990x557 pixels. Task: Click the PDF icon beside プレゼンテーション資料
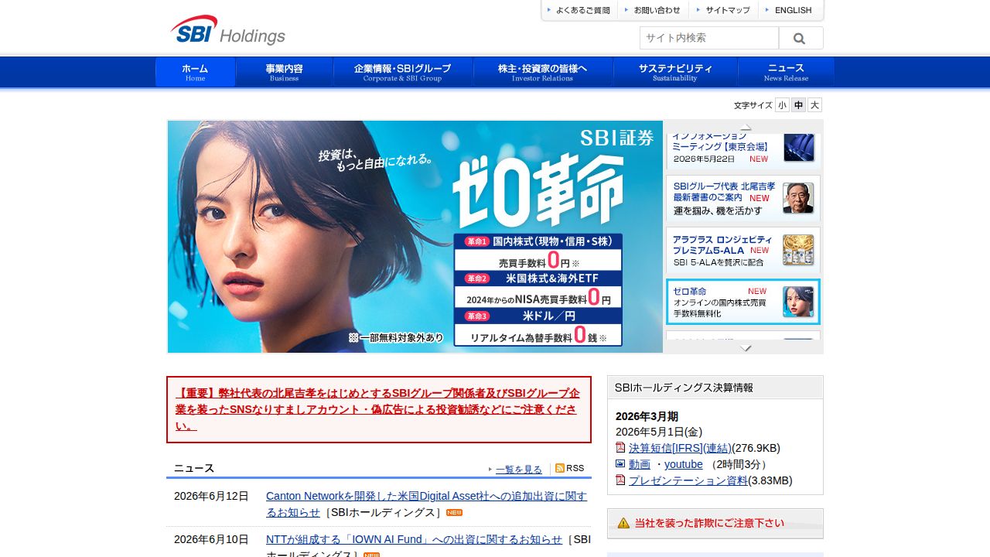620,480
